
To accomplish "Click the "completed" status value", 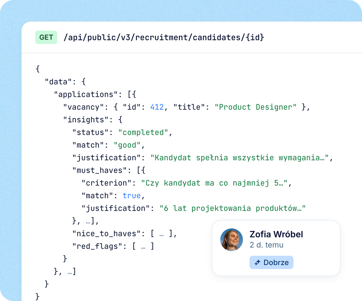I will pos(143,133).
